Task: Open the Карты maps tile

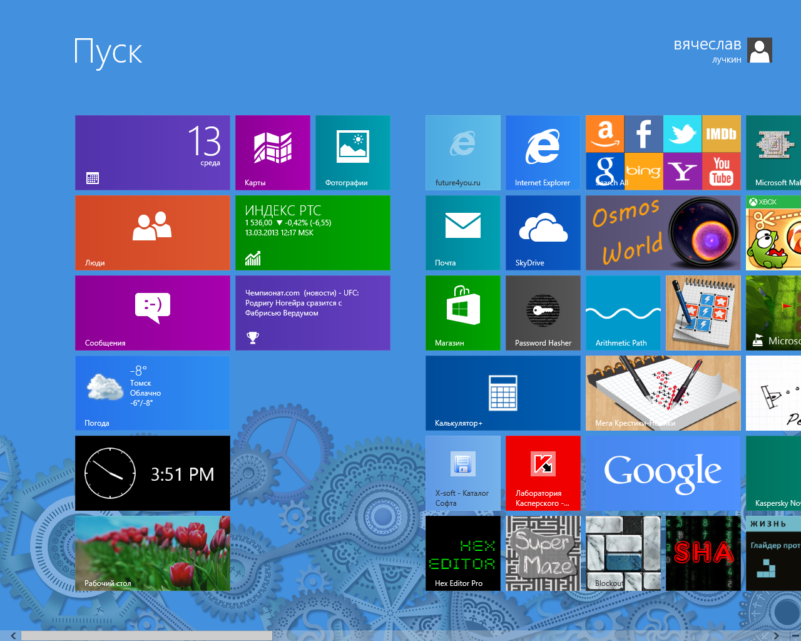Action: 273,153
